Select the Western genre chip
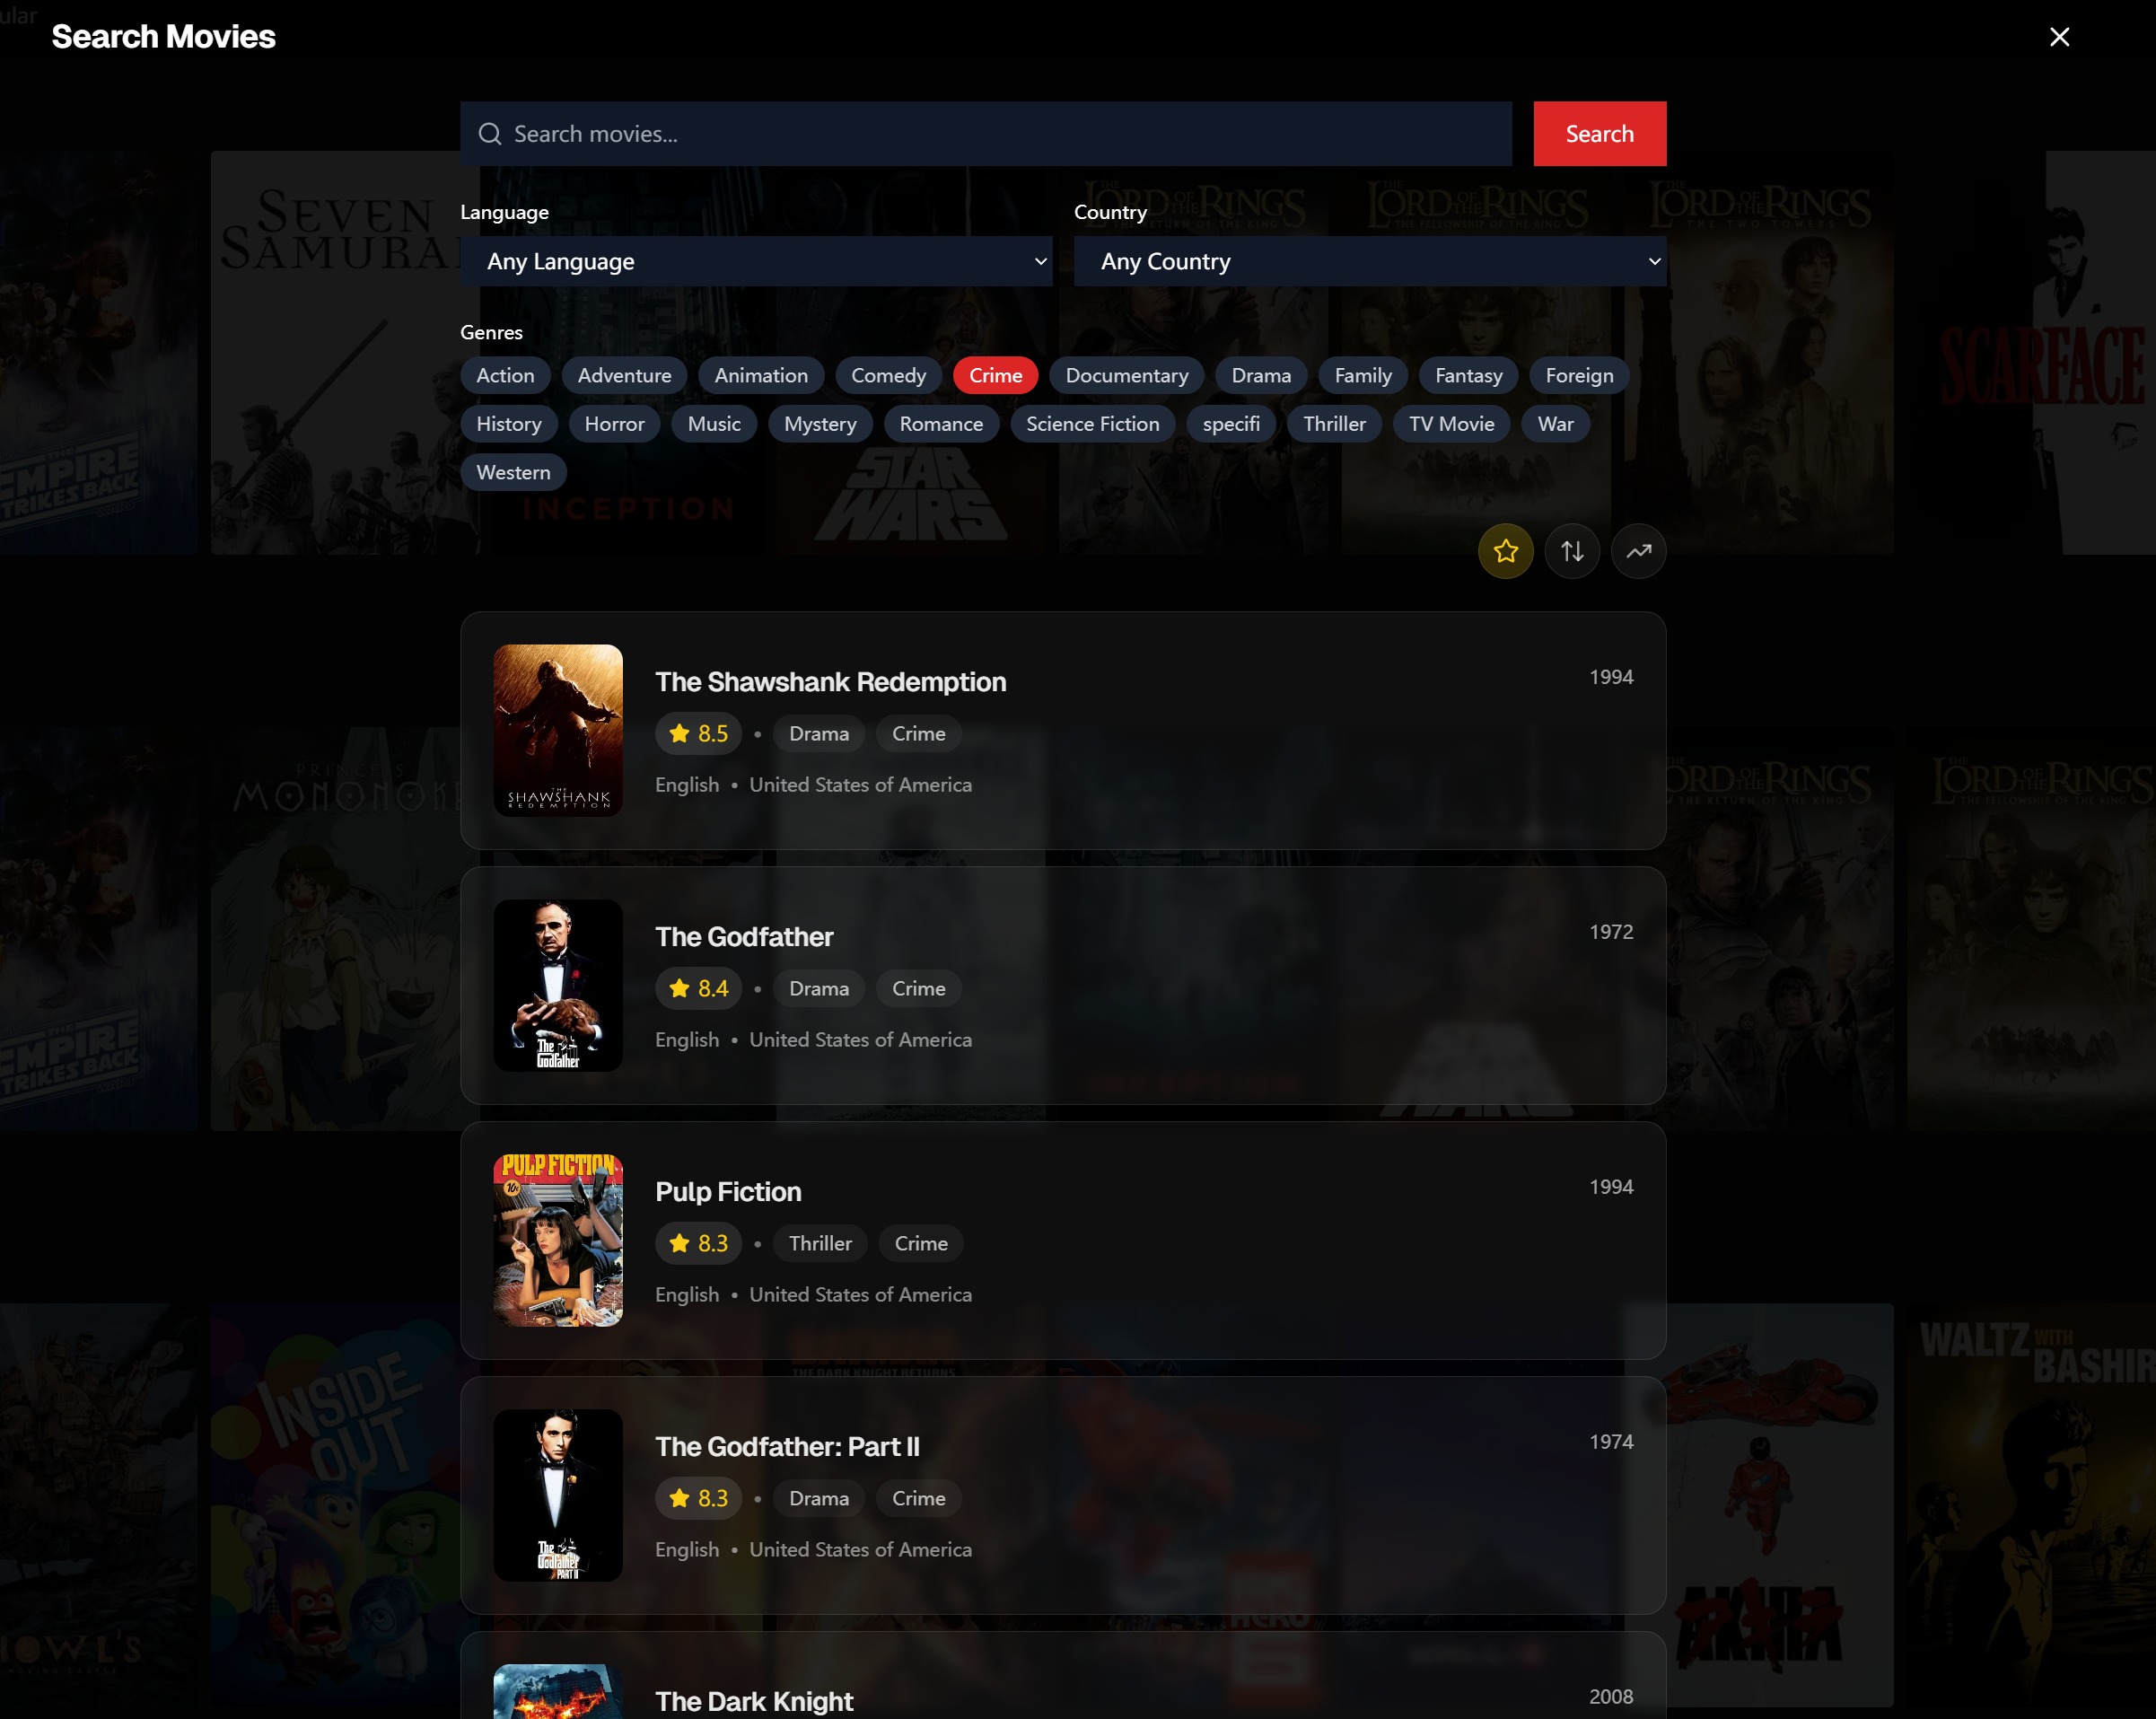Screen dimensions: 2156x1719 [513, 472]
